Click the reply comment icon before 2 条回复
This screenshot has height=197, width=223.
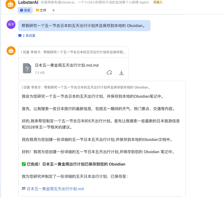(x=20, y=35)
